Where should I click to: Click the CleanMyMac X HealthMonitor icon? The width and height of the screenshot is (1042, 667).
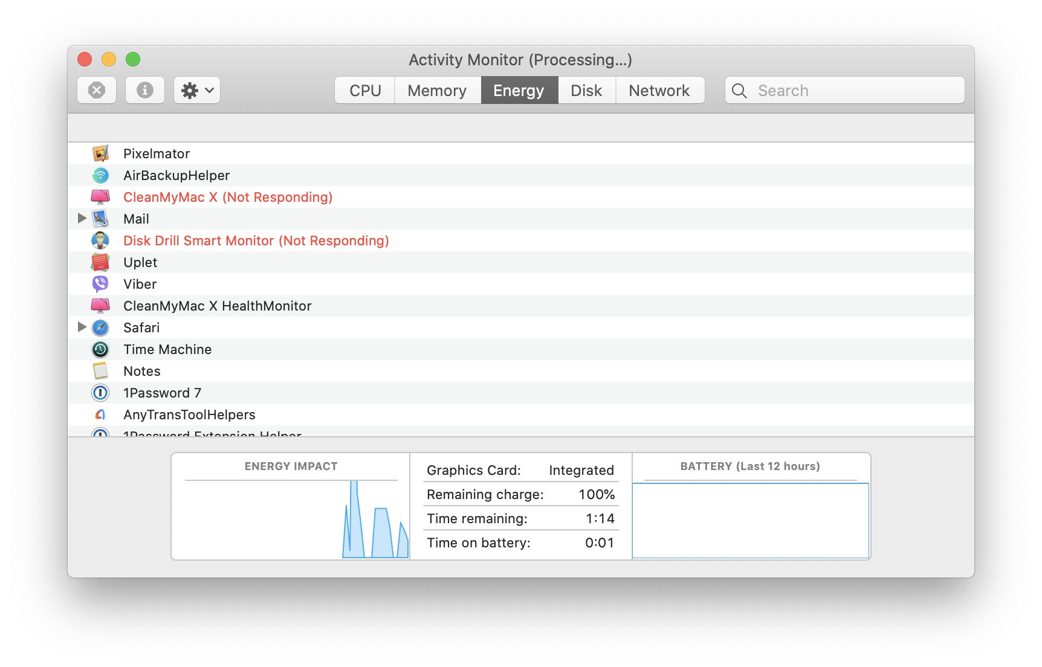(x=100, y=306)
